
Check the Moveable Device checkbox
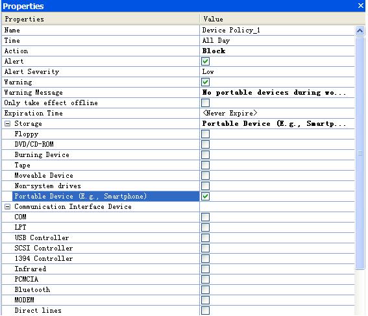[205, 175]
